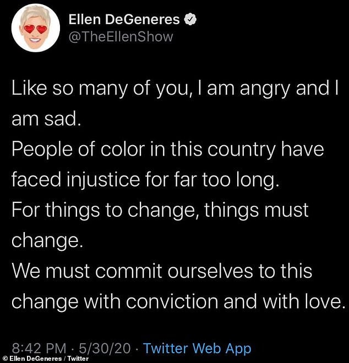Screen dimensions: 349x363
Task: Select the standalone "change." line
Action: pos(47,241)
